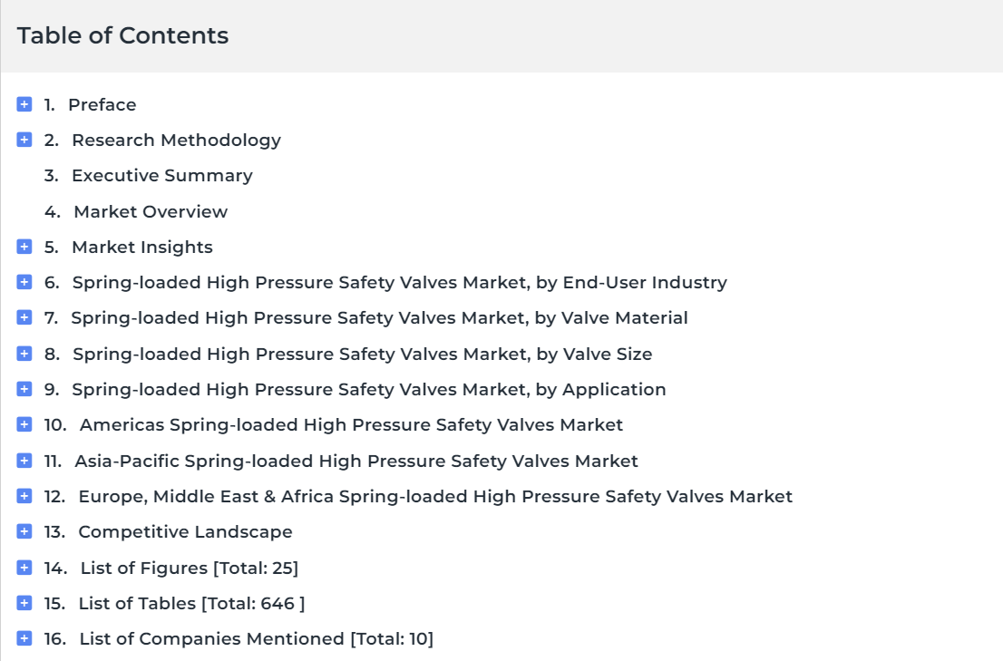Expand the List of Figures plus icon
Image resolution: width=1003 pixels, height=661 pixels.
pos(24,567)
